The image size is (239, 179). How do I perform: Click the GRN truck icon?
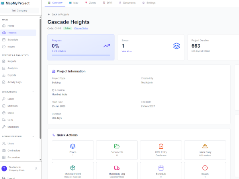(4, 120)
